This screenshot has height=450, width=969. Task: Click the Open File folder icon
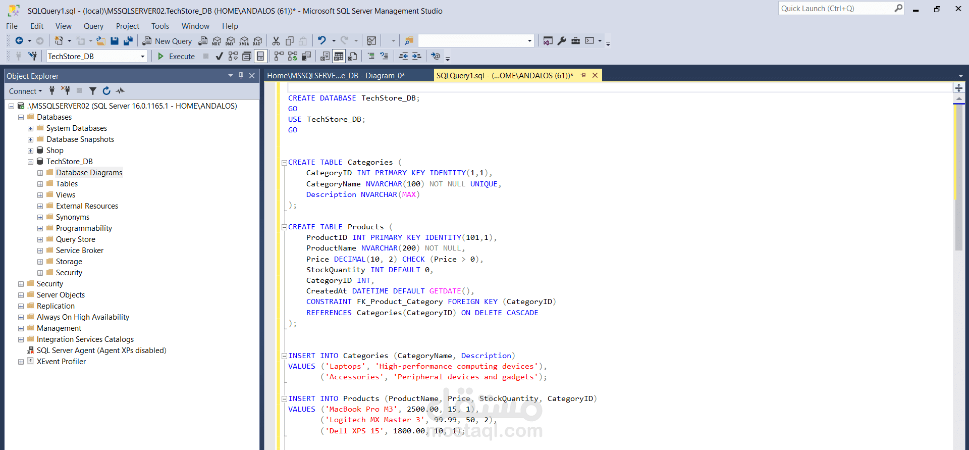pos(101,41)
